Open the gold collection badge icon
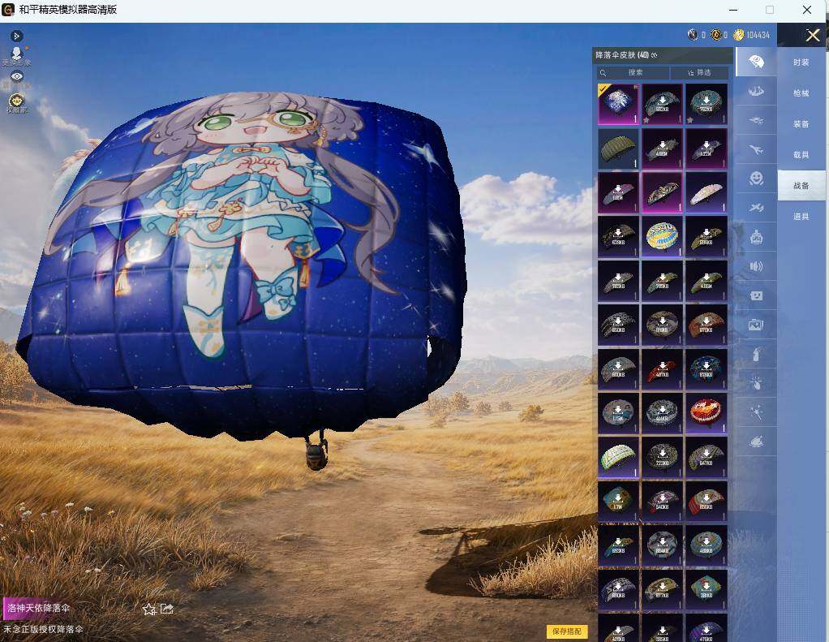 point(17,100)
